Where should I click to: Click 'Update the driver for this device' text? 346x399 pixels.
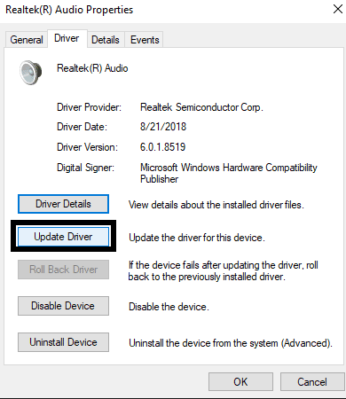197,238
